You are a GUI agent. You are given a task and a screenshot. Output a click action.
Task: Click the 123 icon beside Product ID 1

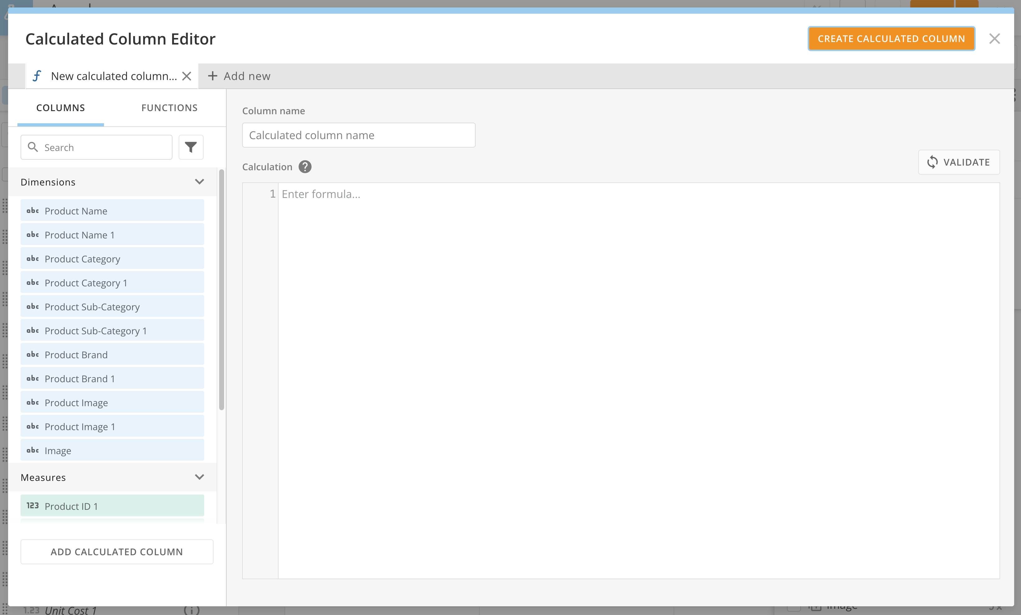(32, 505)
